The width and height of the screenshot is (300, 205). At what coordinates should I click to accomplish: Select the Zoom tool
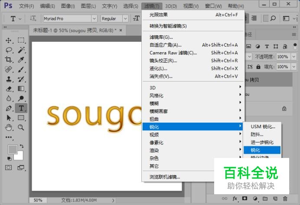click(x=21, y=127)
